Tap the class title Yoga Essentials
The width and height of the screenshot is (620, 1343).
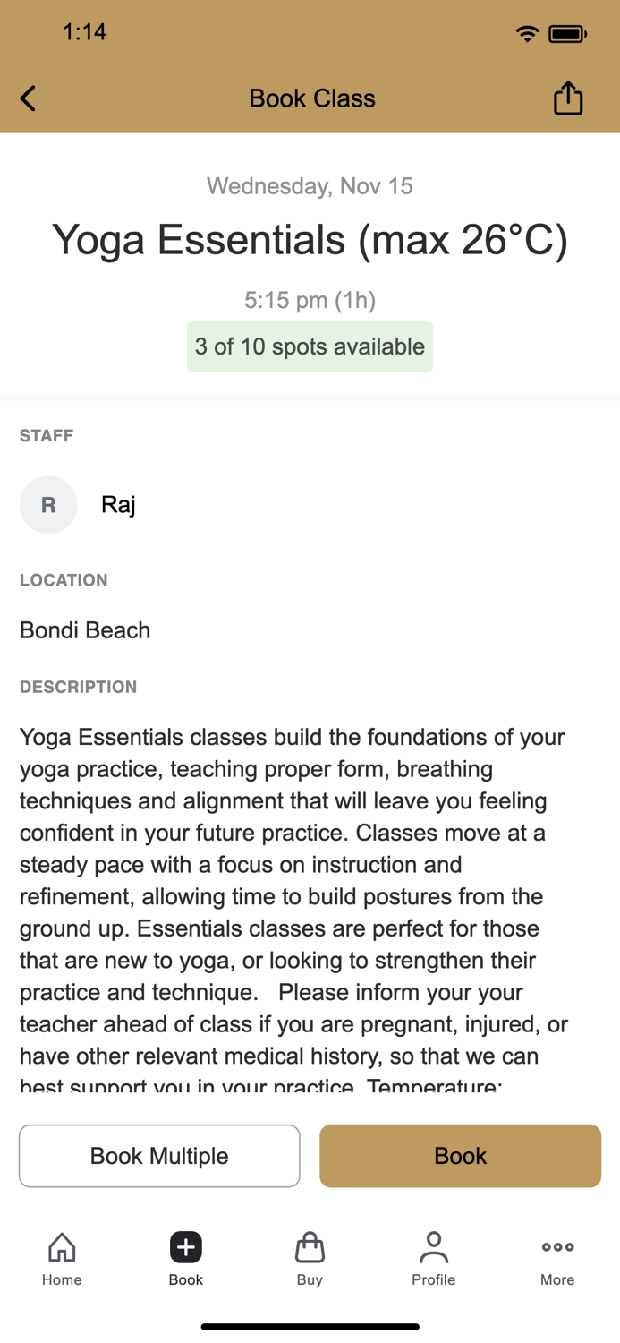pyautogui.click(x=310, y=239)
